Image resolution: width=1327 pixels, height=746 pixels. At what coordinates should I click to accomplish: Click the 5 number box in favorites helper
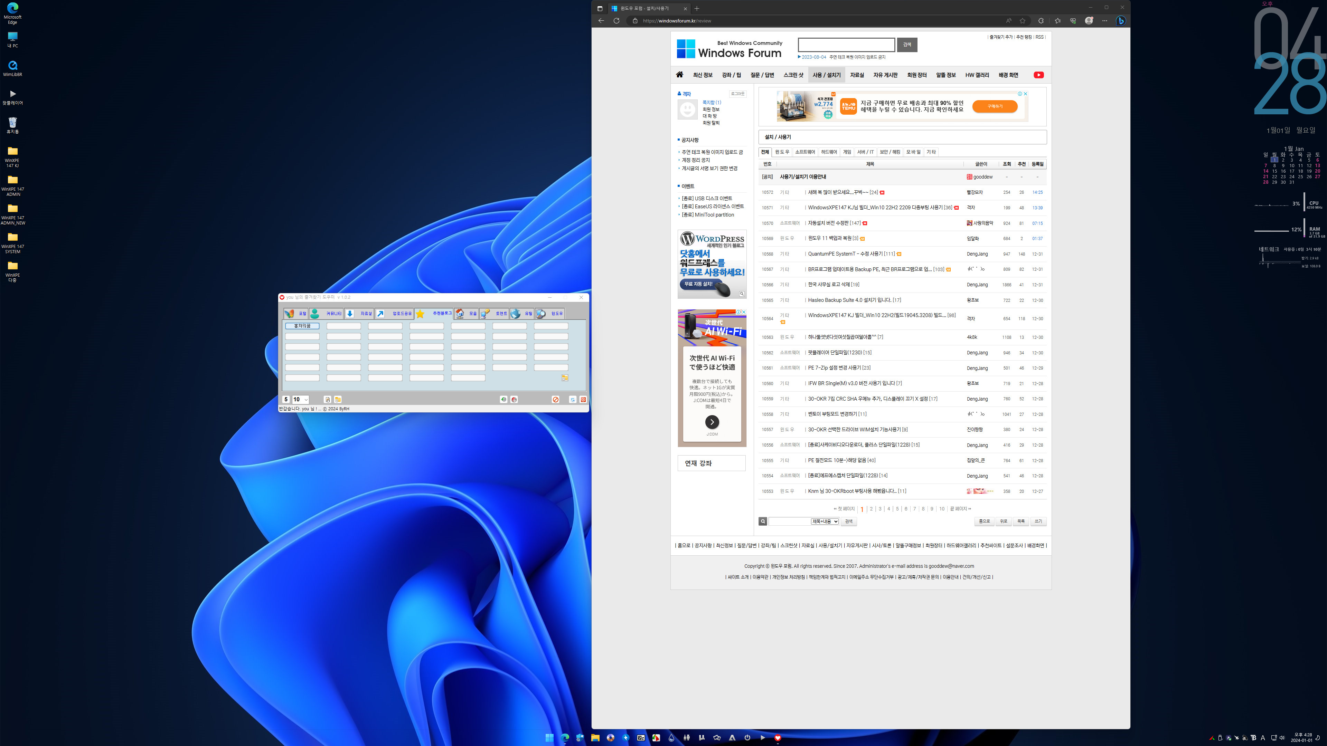coord(286,400)
